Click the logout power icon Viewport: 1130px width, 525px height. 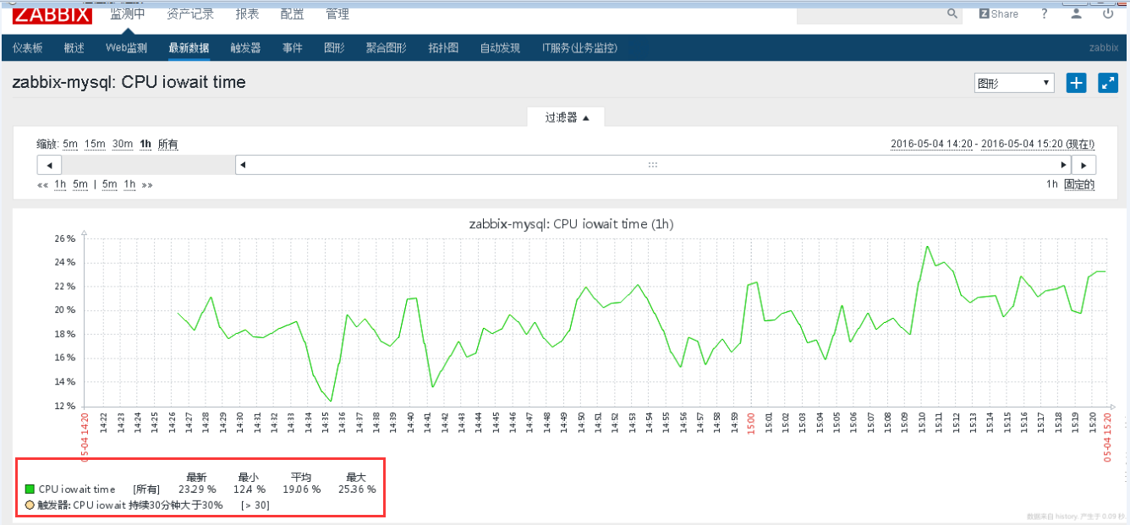click(1108, 14)
